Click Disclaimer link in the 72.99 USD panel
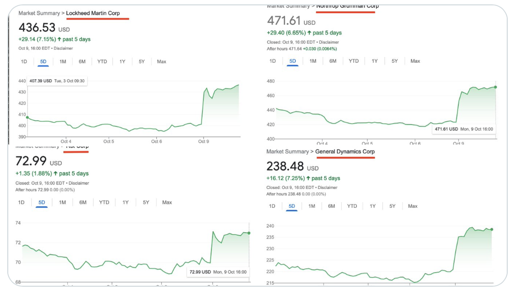Viewport: 516px width, 295px height. point(78,183)
